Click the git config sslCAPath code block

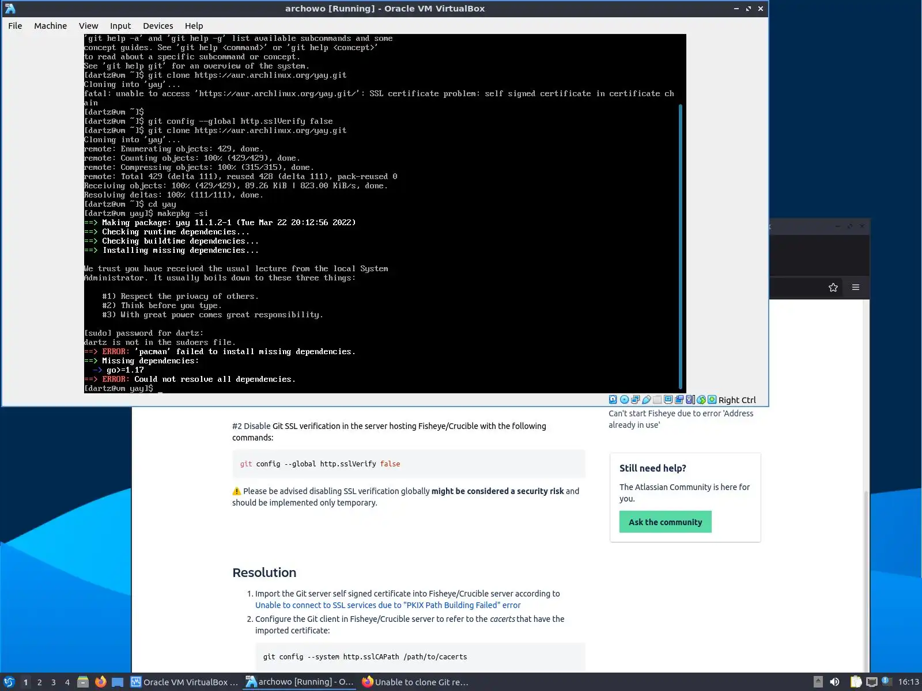click(420, 656)
